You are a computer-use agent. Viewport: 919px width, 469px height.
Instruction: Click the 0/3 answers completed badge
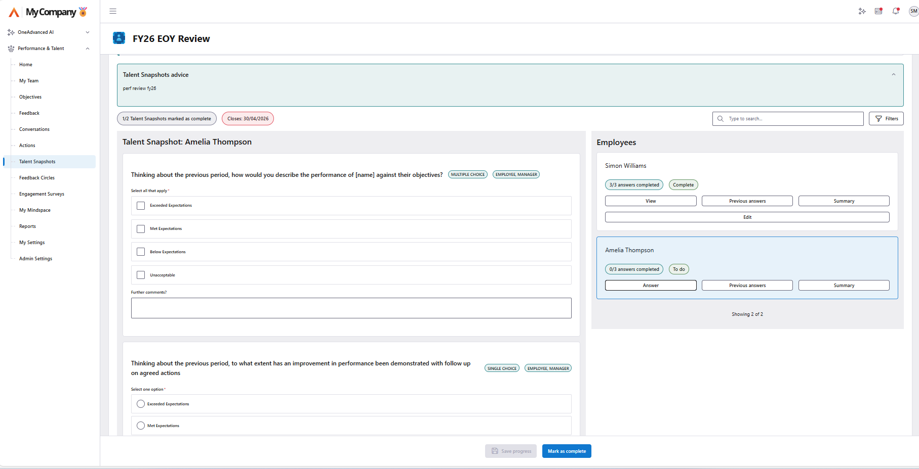[x=634, y=269]
